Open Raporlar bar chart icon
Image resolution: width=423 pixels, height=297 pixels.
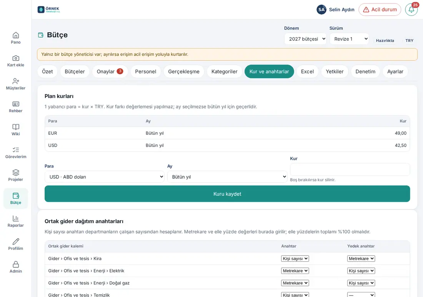[x=16, y=218]
